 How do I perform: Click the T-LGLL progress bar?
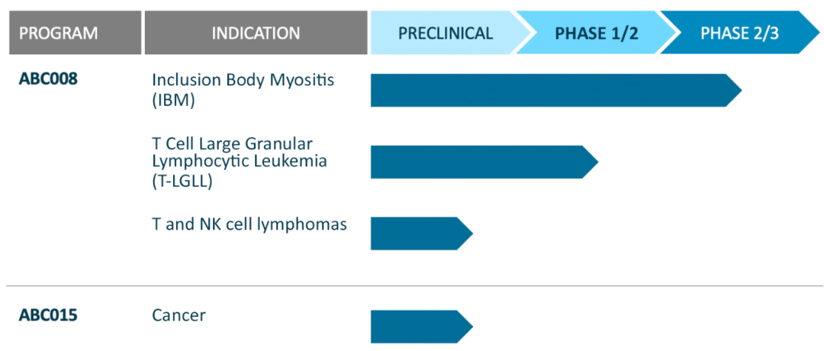(x=477, y=162)
